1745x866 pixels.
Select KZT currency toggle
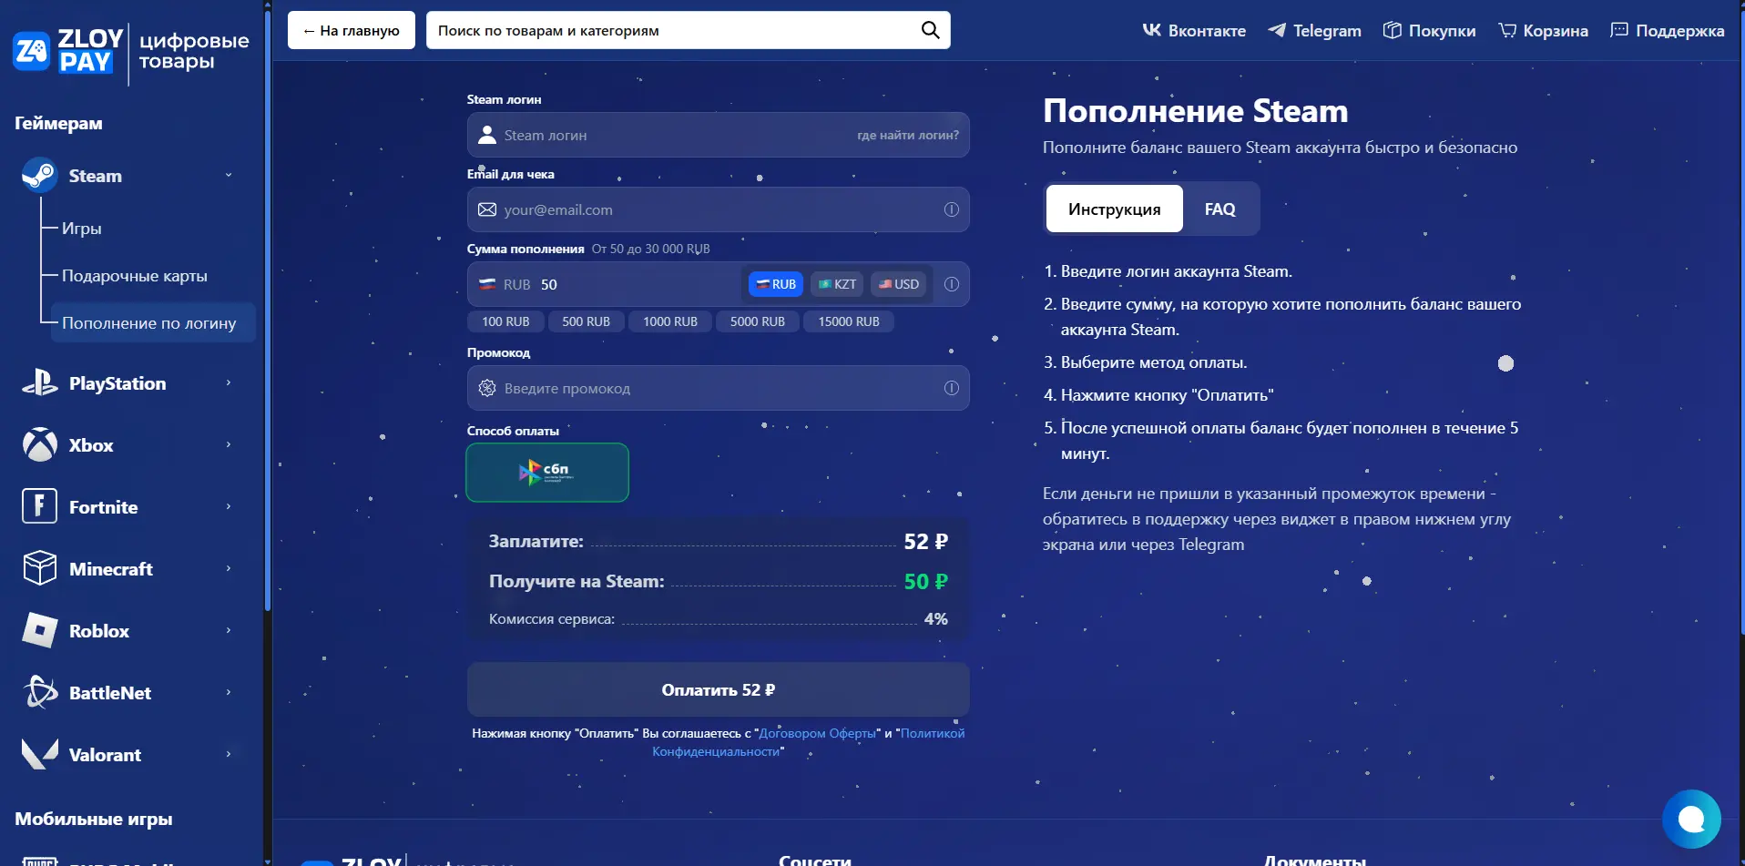(837, 284)
